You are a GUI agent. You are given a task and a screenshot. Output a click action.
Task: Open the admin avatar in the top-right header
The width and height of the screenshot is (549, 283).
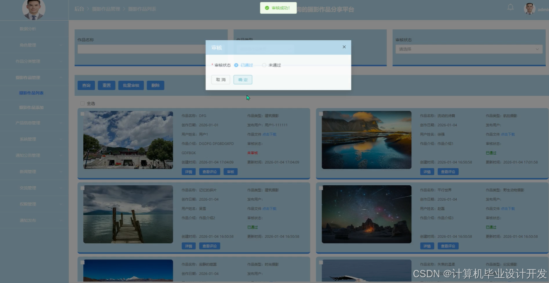coord(529,9)
